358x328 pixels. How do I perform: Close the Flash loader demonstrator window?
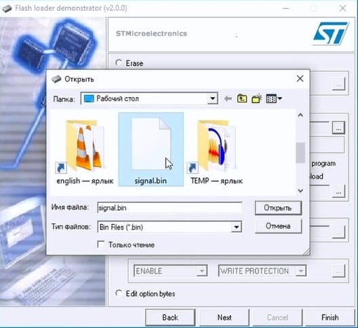point(342,8)
